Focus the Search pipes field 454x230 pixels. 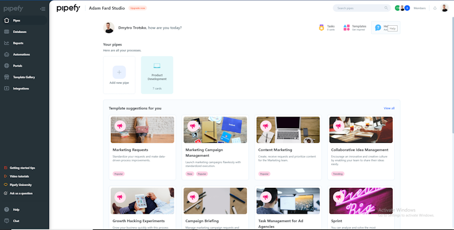point(362,8)
